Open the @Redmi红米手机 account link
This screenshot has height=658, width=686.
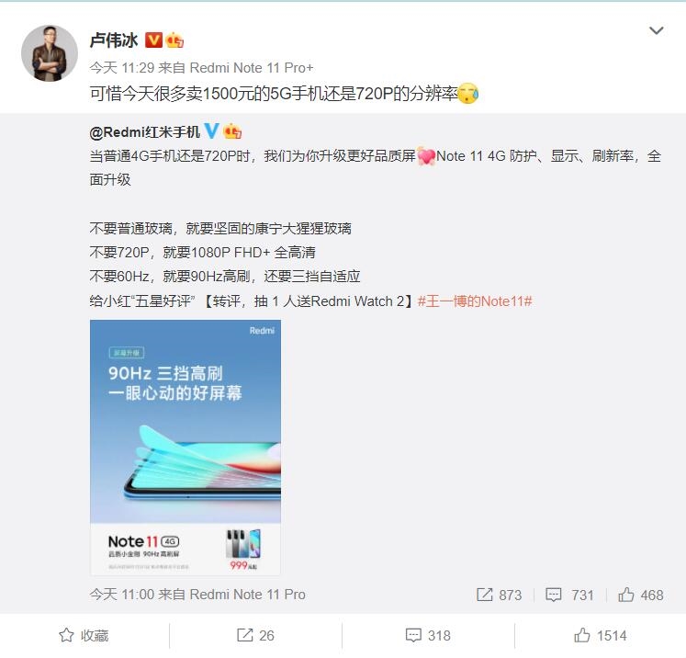click(144, 131)
